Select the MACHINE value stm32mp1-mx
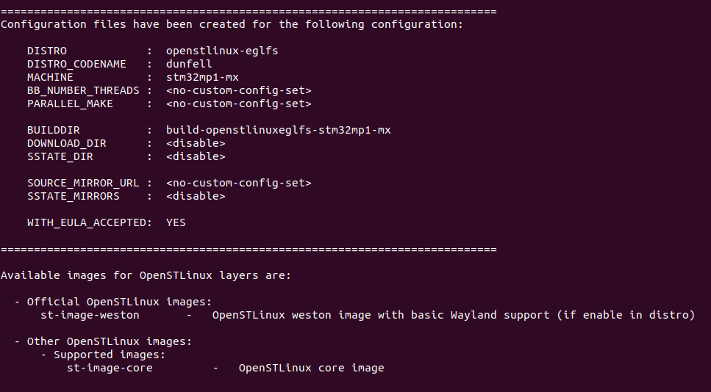Image resolution: width=711 pixels, height=392 pixels. (x=202, y=77)
